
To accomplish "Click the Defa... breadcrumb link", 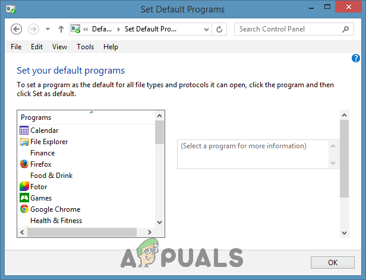I will click(x=102, y=29).
